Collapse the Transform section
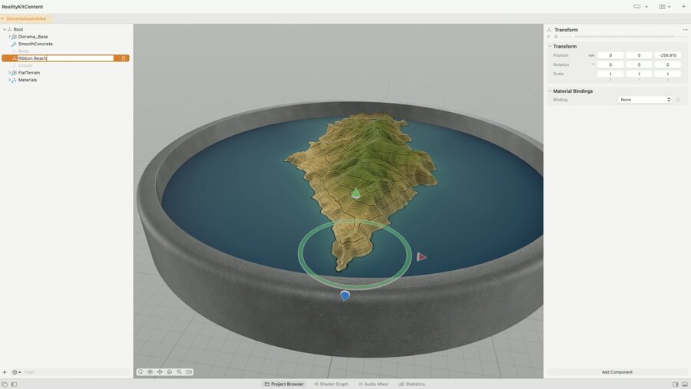This screenshot has width=691, height=389. click(550, 46)
